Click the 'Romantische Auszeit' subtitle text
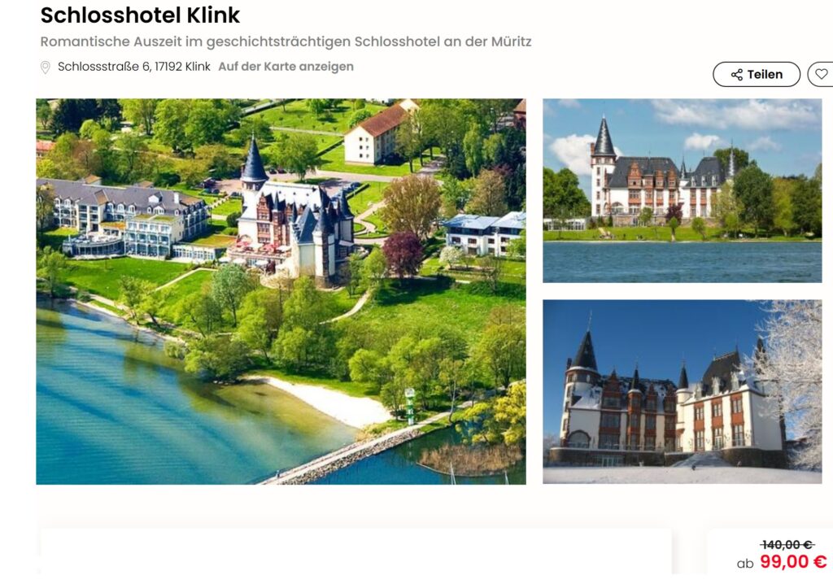This screenshot has width=833, height=588. pyautogui.click(x=286, y=41)
